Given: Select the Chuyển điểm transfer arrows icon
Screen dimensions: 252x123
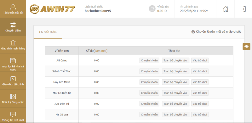Looking at the screenshot, I should (13, 25).
